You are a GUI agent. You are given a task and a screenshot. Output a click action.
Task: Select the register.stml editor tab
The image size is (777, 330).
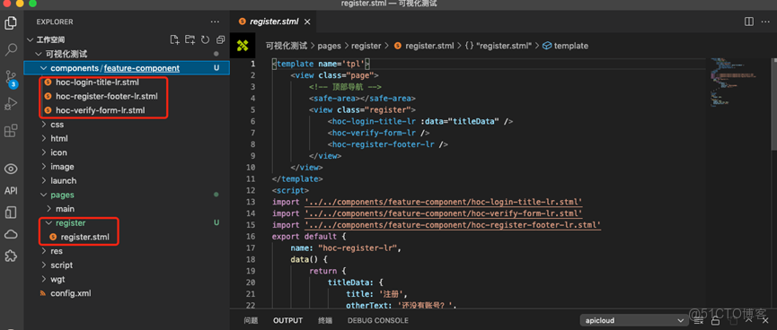(275, 22)
